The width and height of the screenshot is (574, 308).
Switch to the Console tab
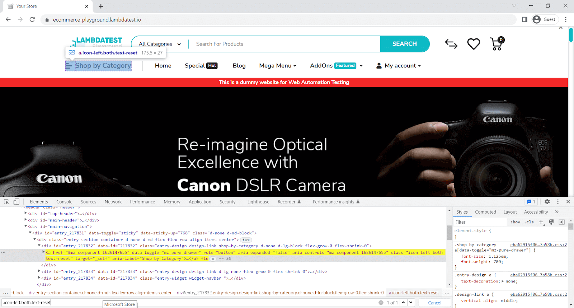tap(64, 202)
